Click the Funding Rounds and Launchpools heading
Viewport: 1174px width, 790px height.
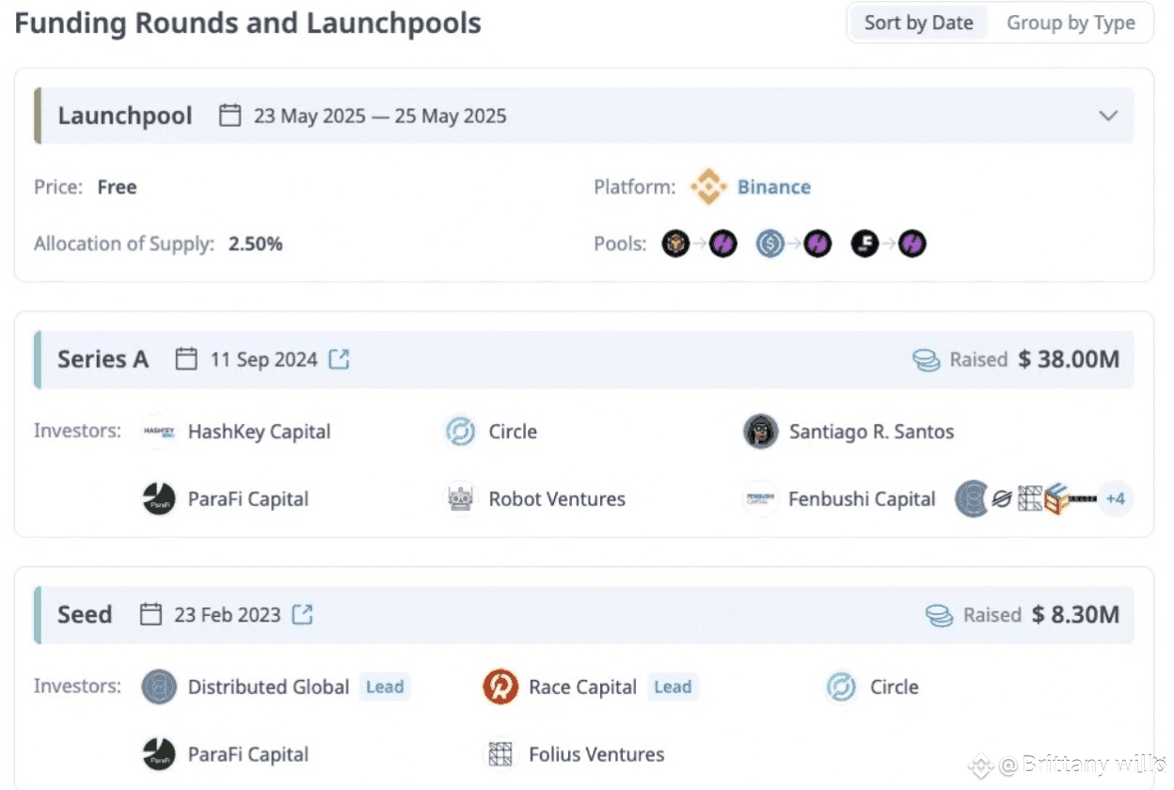coord(247,23)
